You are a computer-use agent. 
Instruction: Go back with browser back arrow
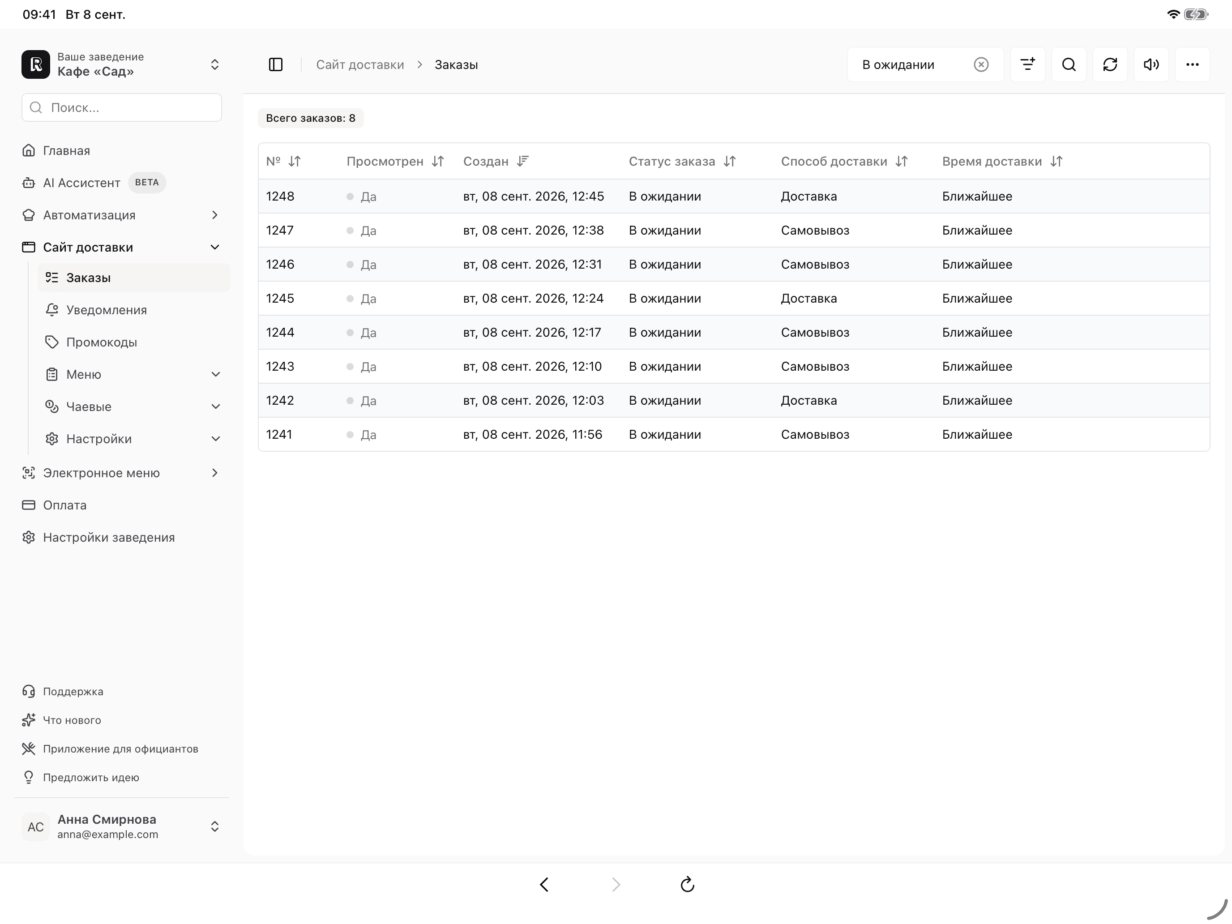click(544, 885)
